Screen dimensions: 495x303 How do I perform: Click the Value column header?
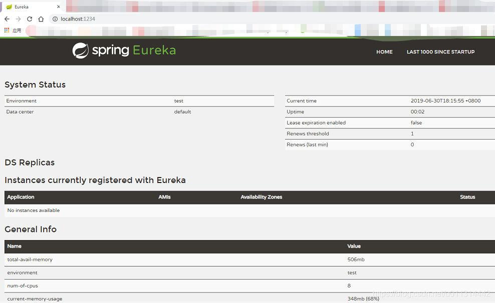point(354,246)
